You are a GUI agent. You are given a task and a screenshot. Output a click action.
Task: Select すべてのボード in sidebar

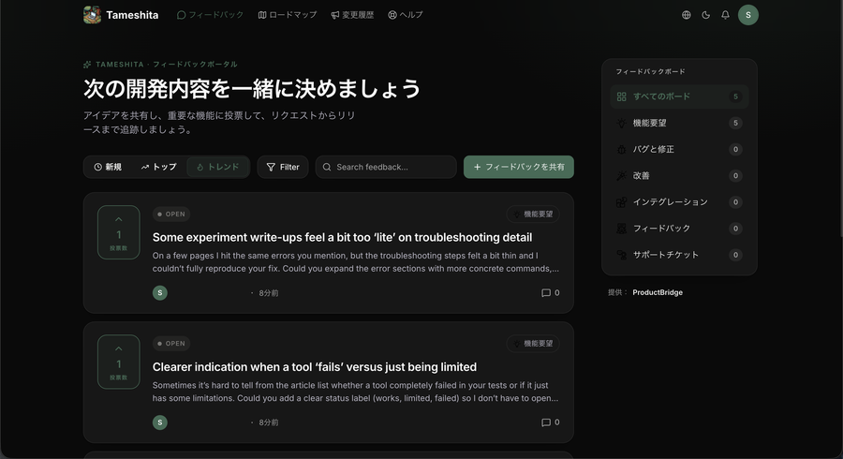pyautogui.click(x=679, y=96)
